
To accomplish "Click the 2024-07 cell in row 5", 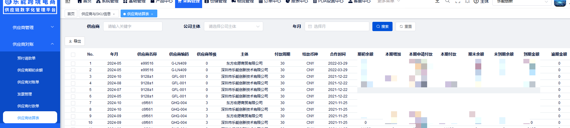I will tap(114, 90).
